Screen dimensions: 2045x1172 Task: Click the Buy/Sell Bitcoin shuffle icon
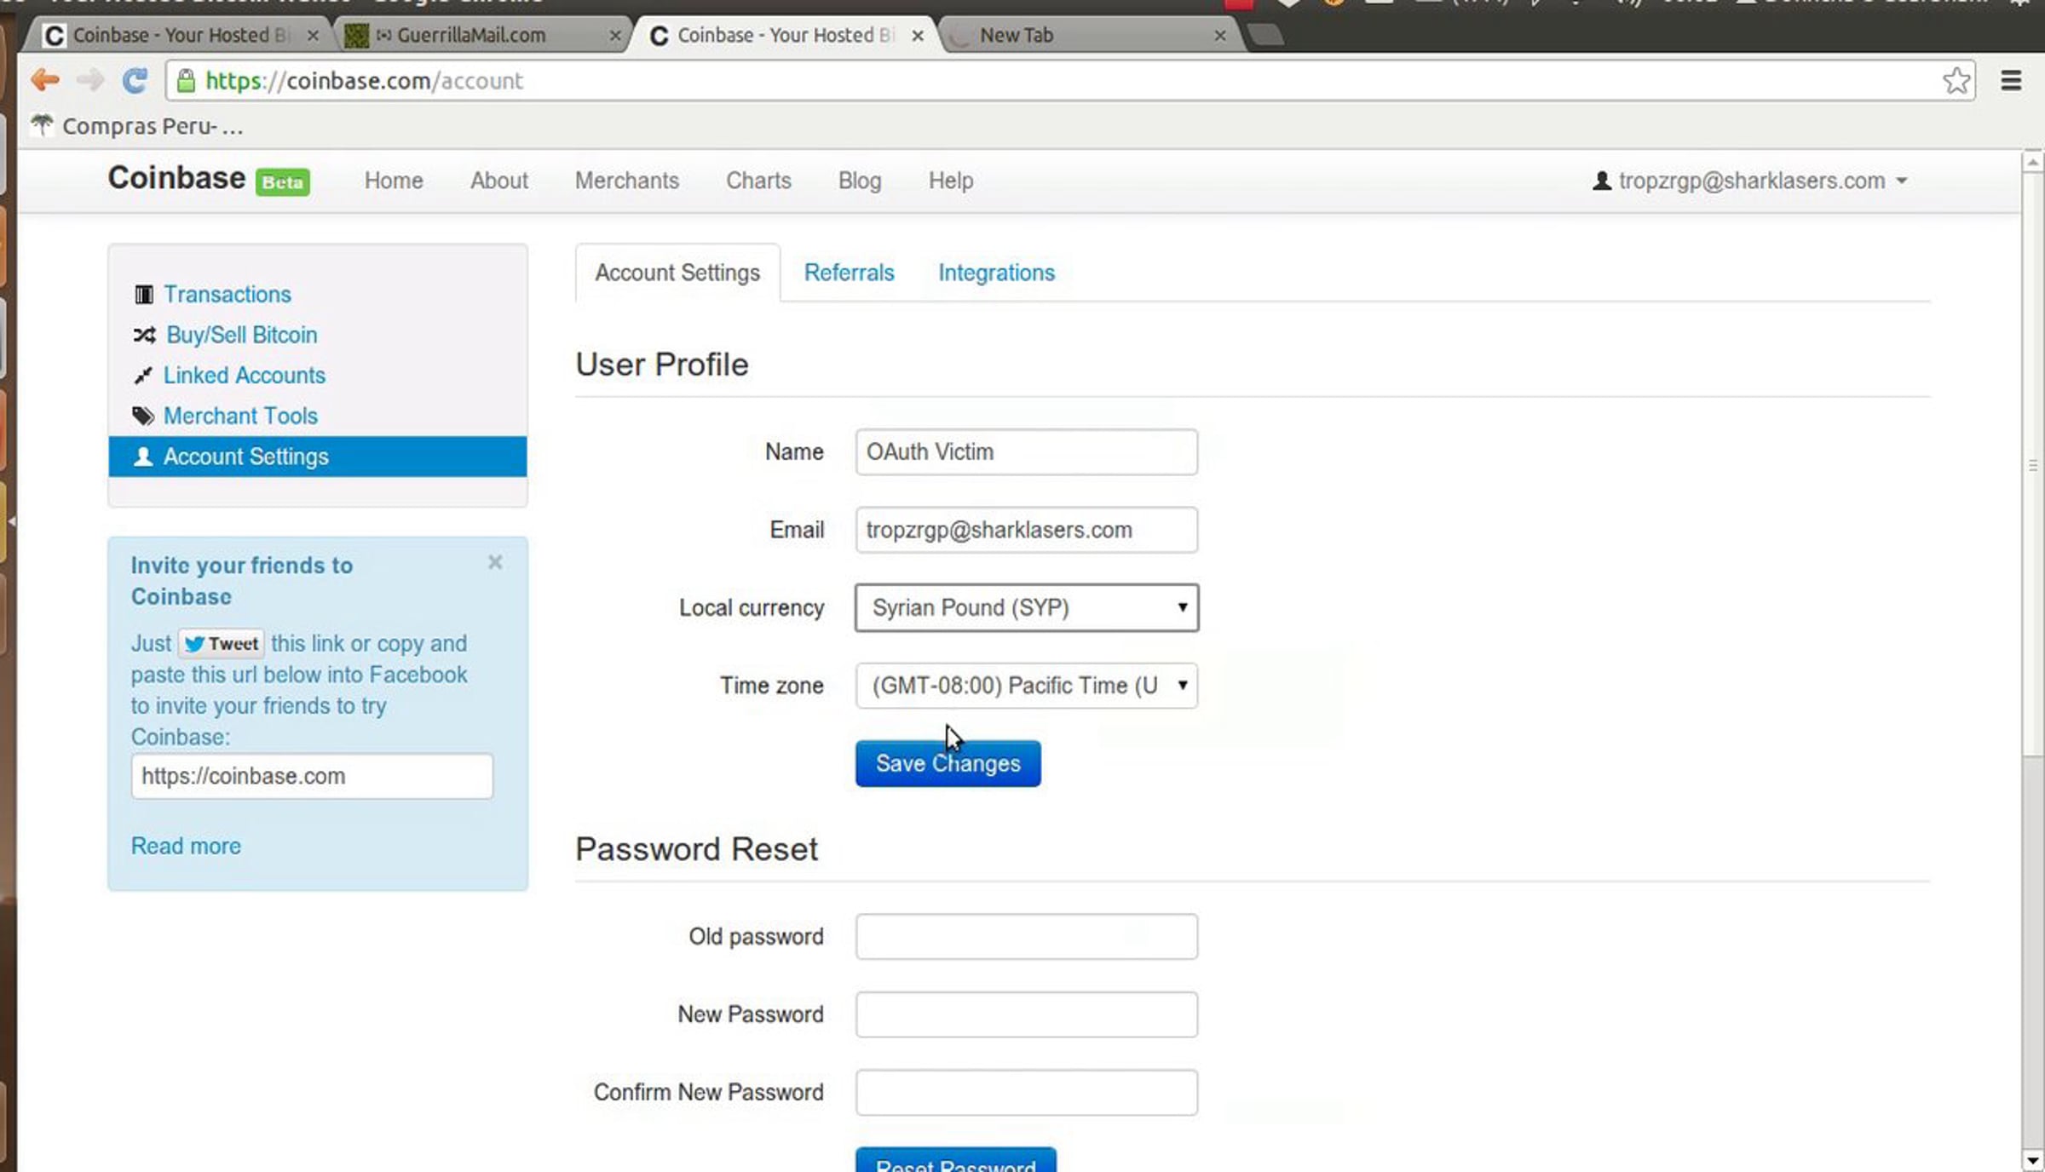point(143,335)
